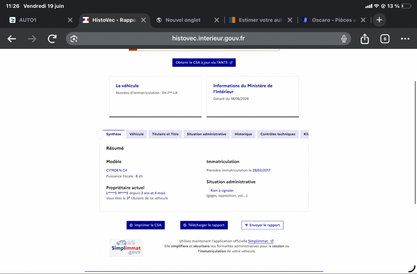Viewport: 417px width, 274px height.
Task: Open the share sheet icon
Action: point(365,39)
